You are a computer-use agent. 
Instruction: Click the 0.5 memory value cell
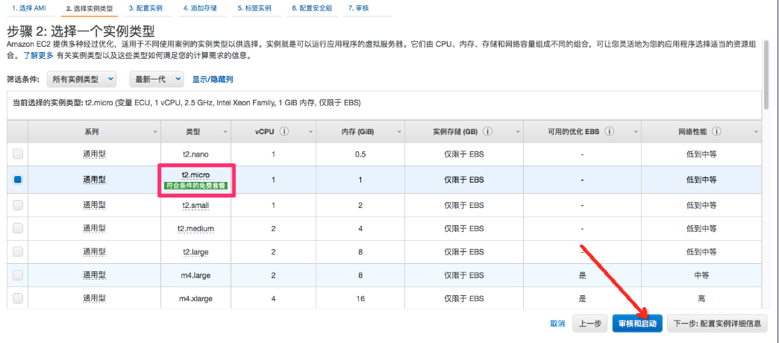tap(360, 154)
